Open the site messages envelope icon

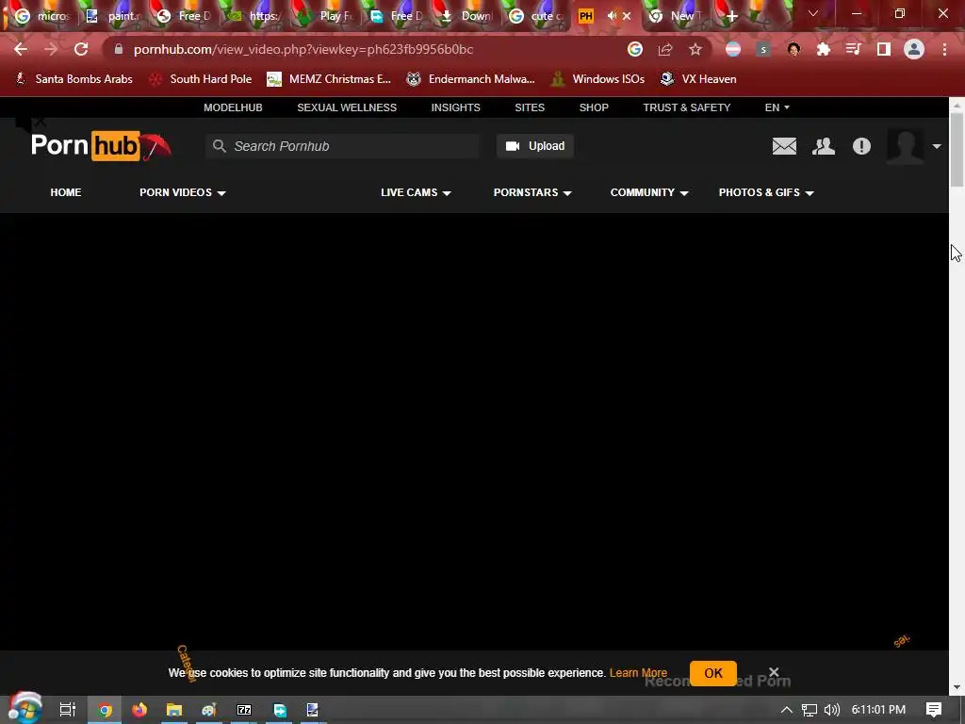[785, 146]
